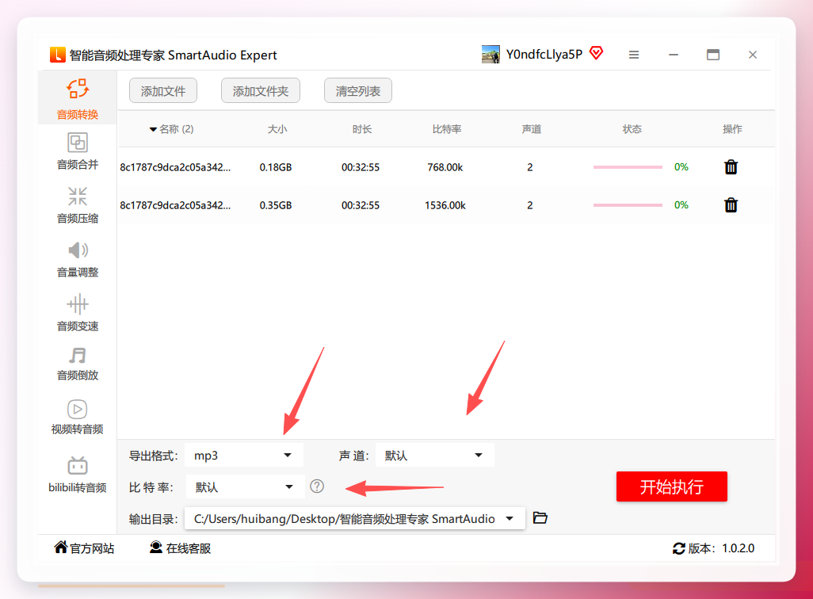Open the bilibili转音频 module
This screenshot has height=599, width=813.
pos(77,475)
